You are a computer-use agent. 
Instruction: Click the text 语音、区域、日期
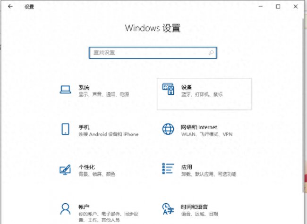click(x=199, y=214)
